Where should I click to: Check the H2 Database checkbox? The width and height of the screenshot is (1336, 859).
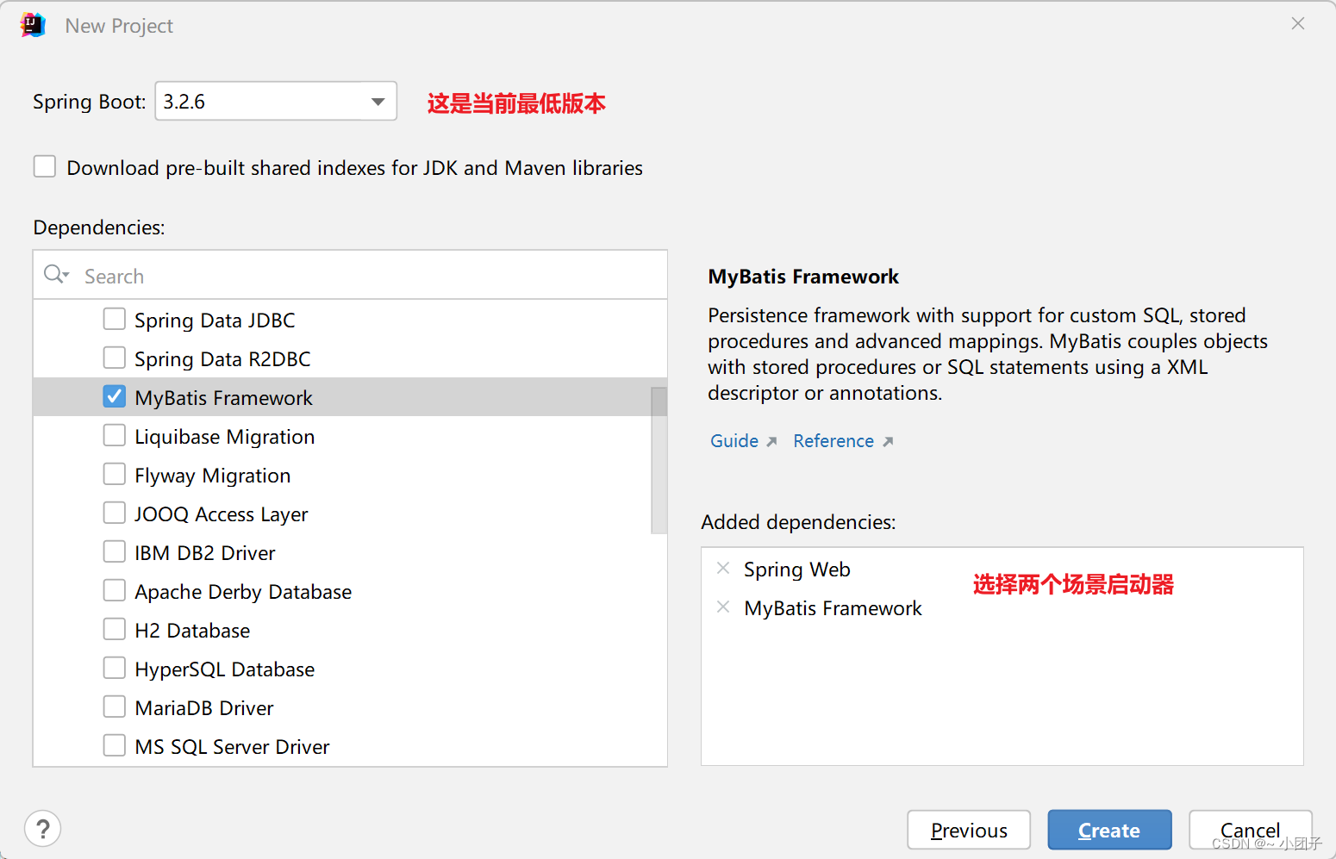click(114, 629)
